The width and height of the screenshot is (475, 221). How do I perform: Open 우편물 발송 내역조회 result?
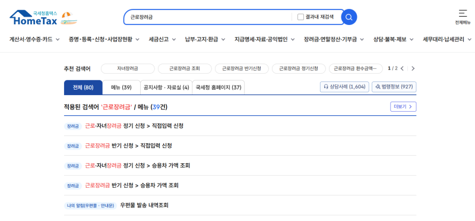(144, 205)
